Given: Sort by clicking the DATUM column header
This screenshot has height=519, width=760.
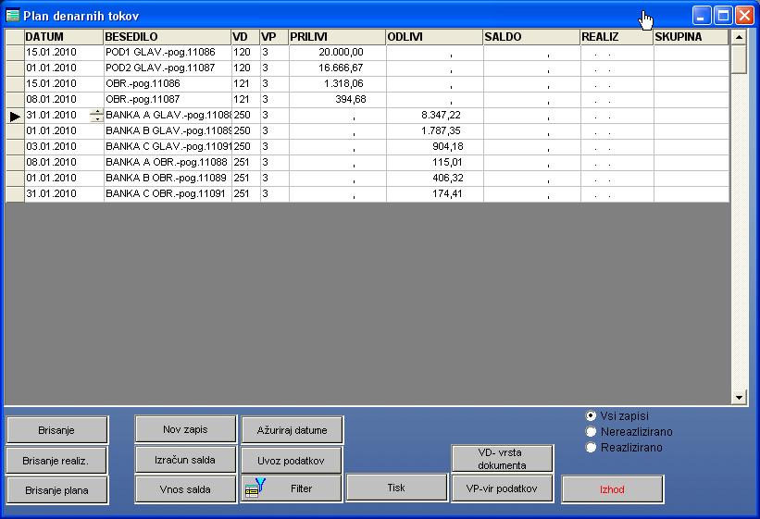Looking at the screenshot, I should [63, 37].
